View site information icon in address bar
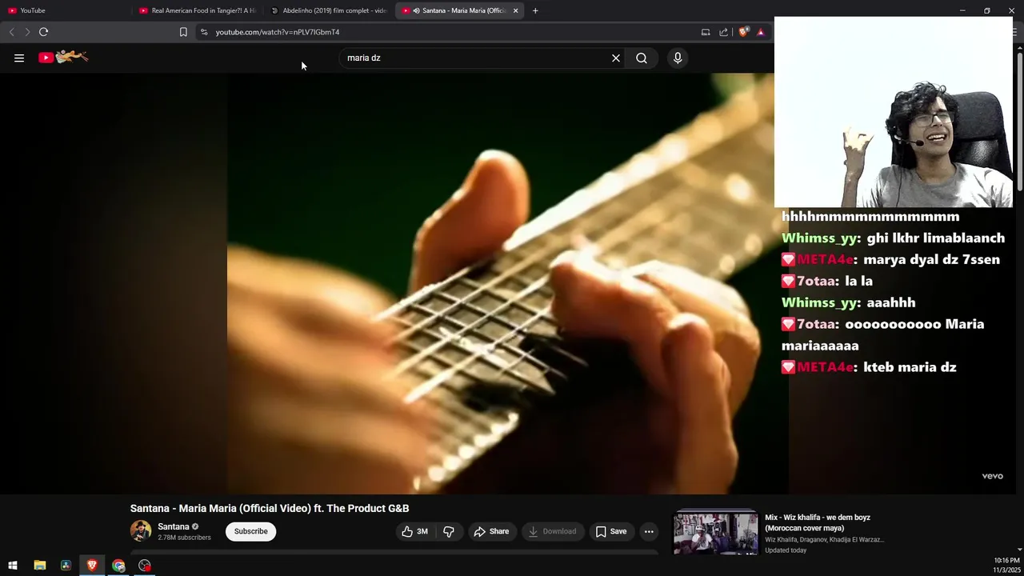This screenshot has width=1024, height=576. click(204, 32)
